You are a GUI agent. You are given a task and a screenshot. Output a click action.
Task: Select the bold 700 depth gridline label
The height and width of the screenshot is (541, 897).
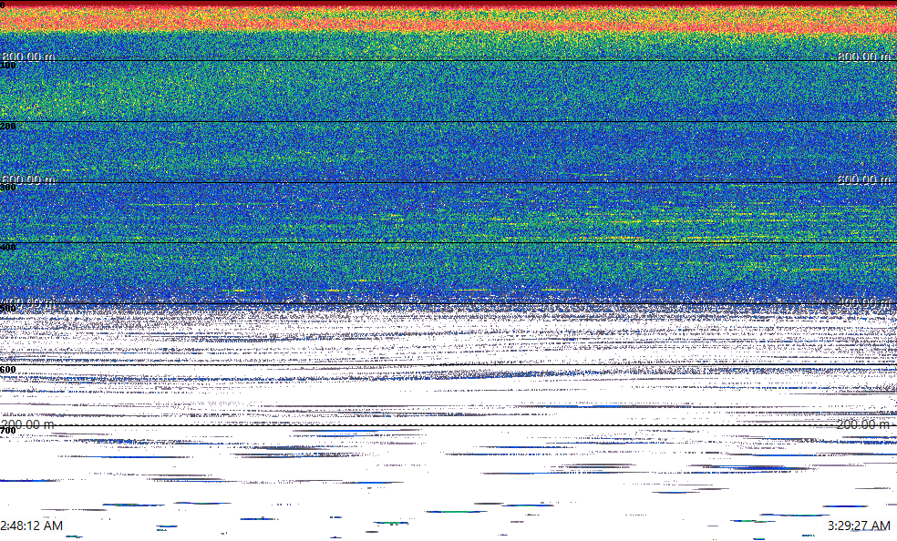pyautogui.click(x=8, y=430)
